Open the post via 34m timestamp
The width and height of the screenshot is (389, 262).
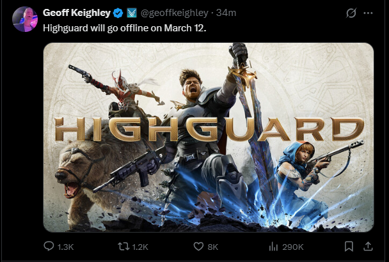click(x=226, y=13)
